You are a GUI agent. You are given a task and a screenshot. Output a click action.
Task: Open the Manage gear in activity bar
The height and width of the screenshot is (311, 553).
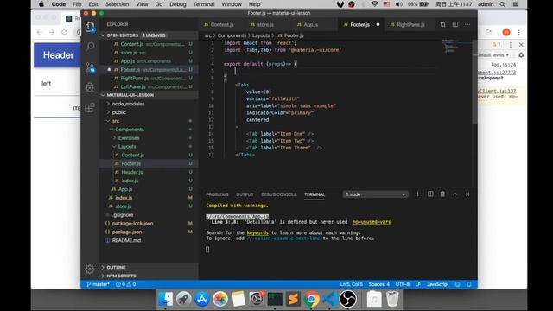point(90,269)
